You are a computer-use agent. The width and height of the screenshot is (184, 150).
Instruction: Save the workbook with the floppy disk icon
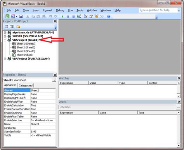21,16
